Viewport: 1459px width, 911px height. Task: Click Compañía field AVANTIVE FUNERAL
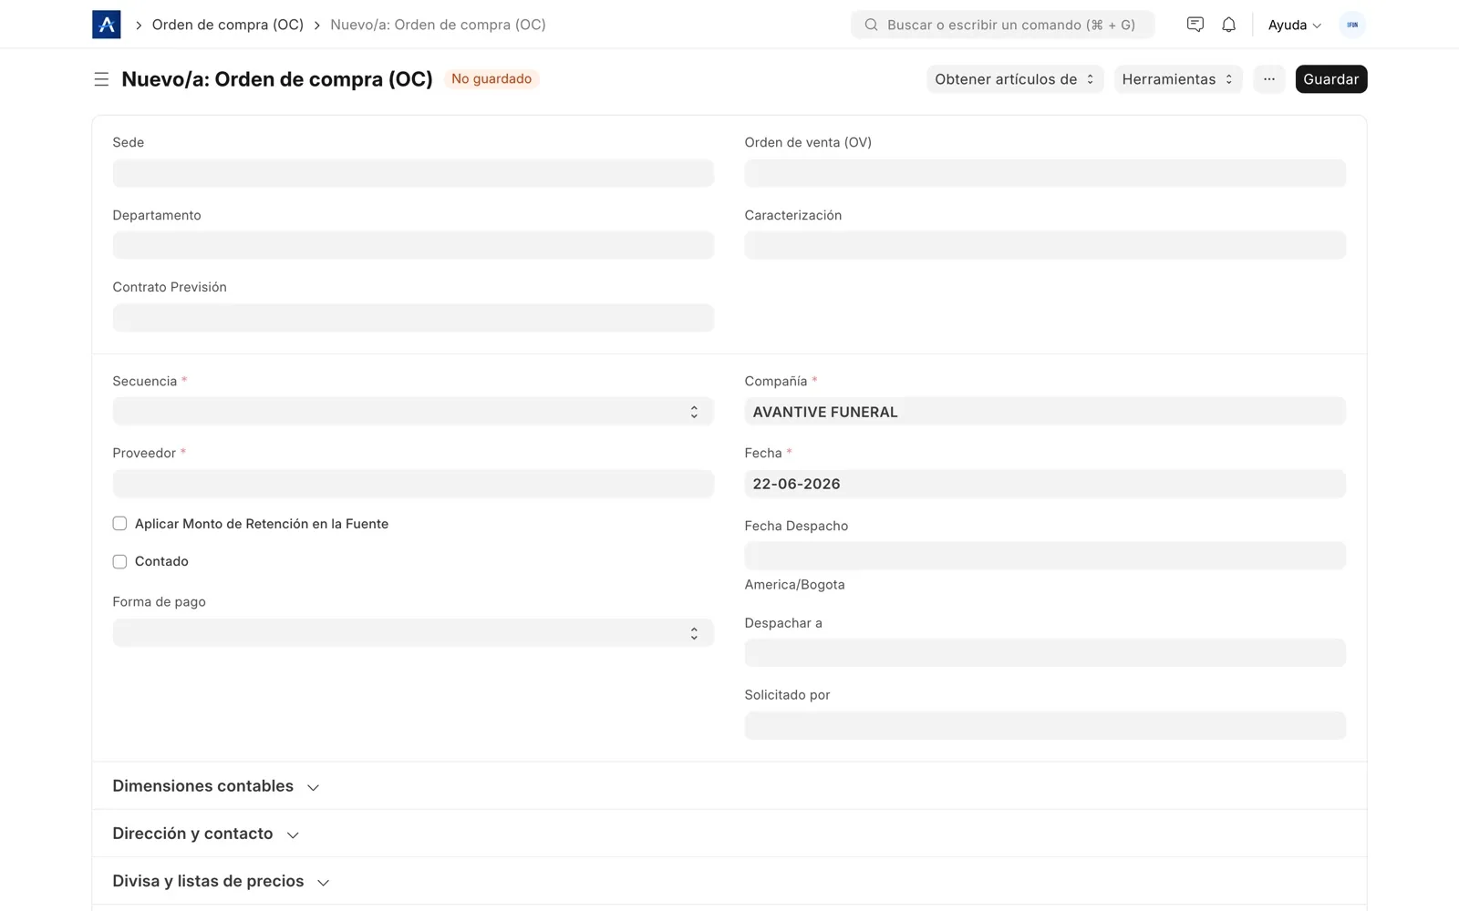[x=1045, y=412]
